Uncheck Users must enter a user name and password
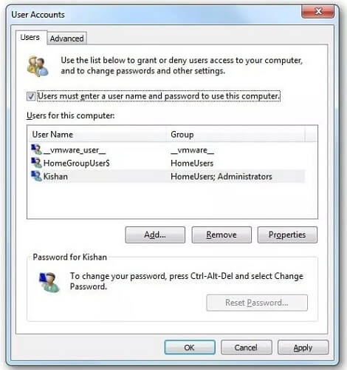 (31, 96)
